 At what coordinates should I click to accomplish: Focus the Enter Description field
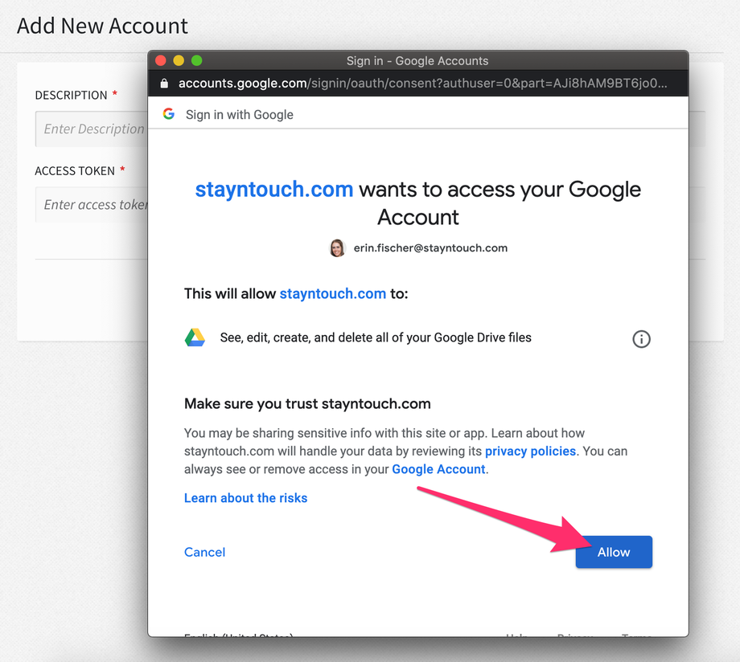click(x=92, y=129)
